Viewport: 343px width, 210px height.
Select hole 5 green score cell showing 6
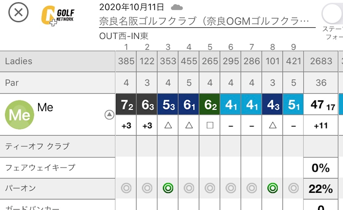[x=209, y=105]
